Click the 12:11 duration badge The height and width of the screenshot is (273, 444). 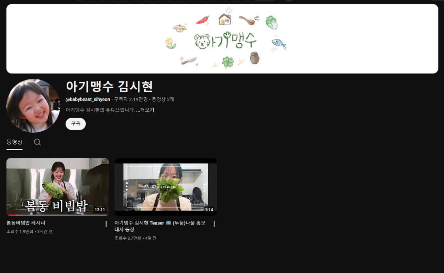pos(100,210)
